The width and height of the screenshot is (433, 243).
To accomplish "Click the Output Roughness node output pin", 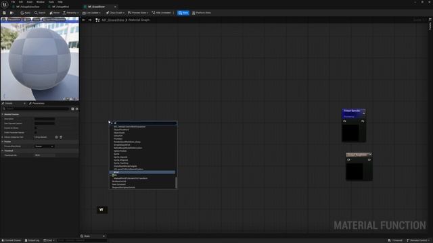I will (369, 160).
